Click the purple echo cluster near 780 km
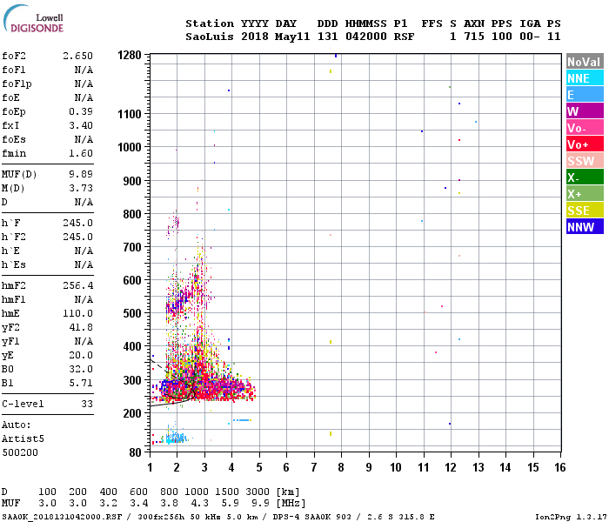Image resolution: width=609 pixels, height=522 pixels. 174,224
